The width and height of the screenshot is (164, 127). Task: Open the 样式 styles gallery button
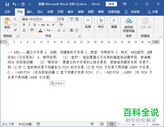click(101, 24)
